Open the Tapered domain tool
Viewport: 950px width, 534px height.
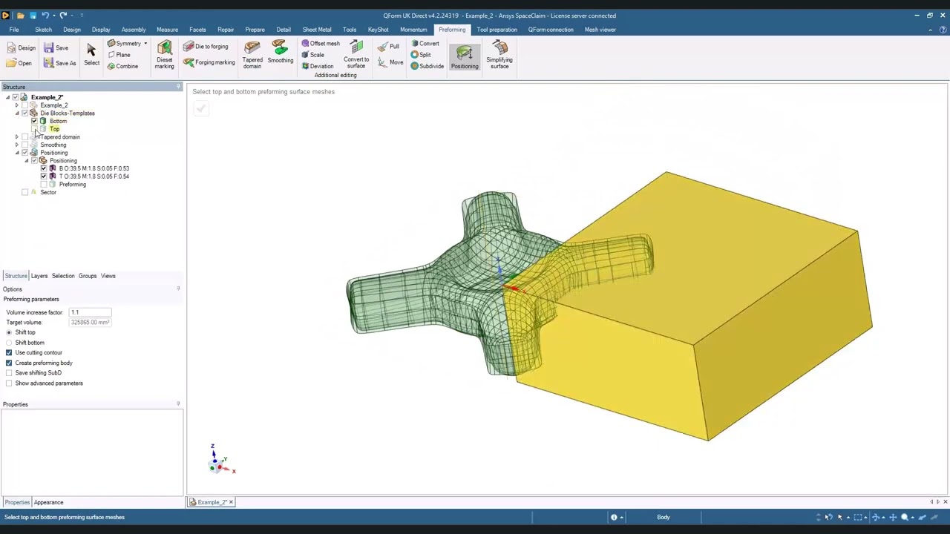[x=252, y=56]
